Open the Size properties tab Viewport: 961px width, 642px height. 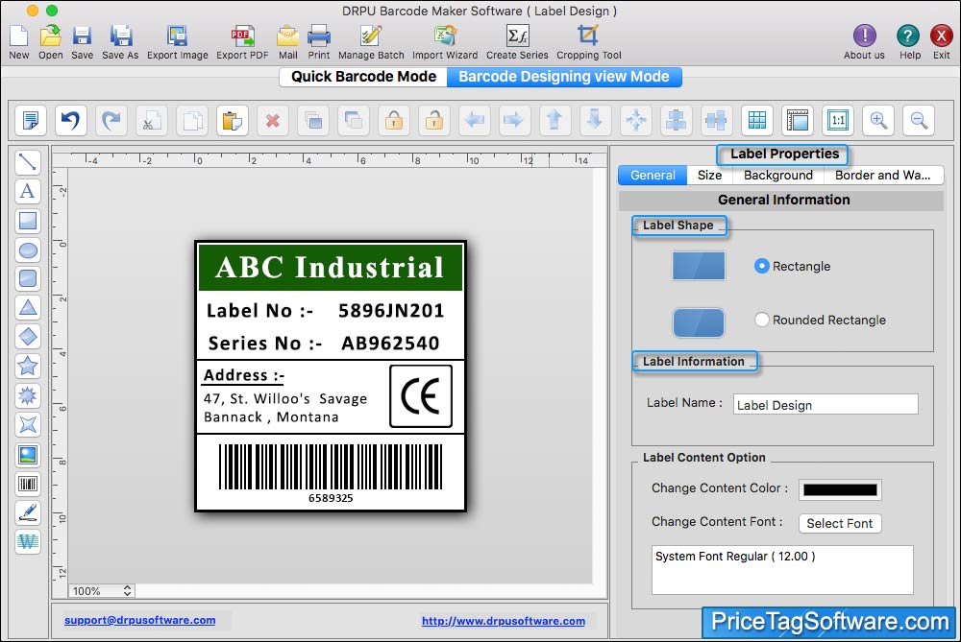pyautogui.click(x=709, y=175)
